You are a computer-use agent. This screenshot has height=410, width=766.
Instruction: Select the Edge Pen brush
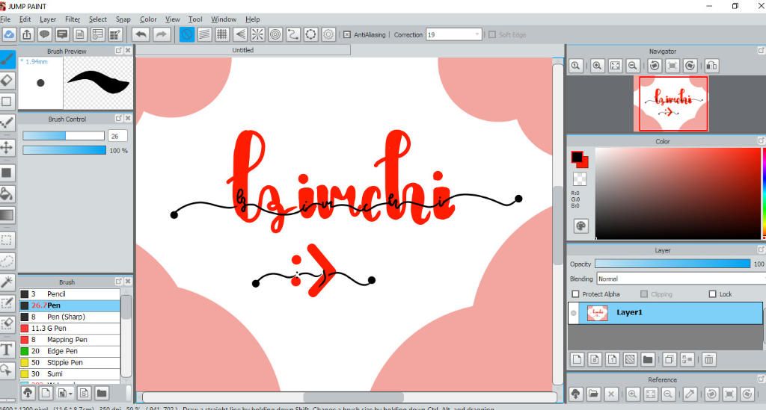(70, 351)
